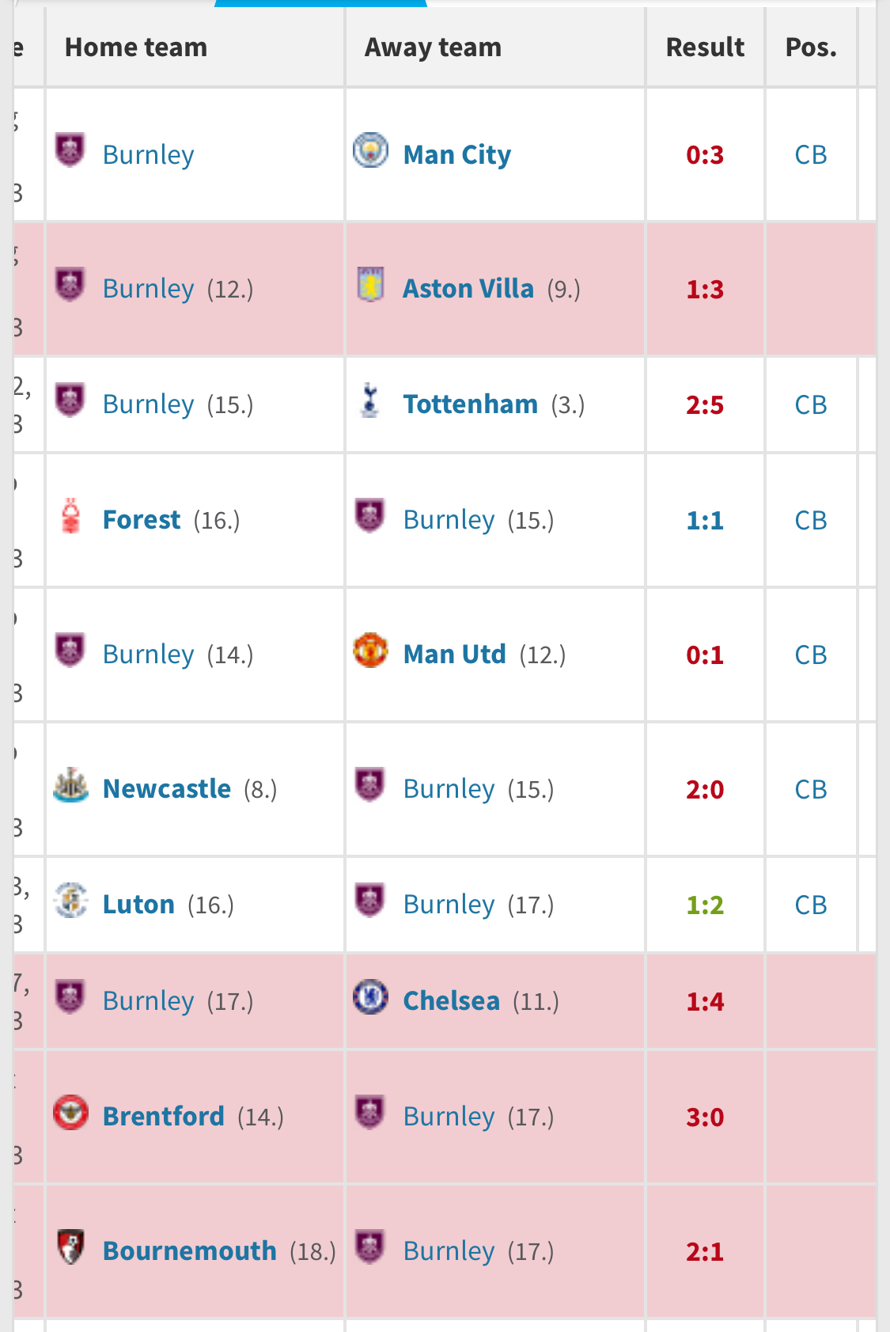Click the Home team column header
The width and height of the screenshot is (890, 1332).
(136, 47)
